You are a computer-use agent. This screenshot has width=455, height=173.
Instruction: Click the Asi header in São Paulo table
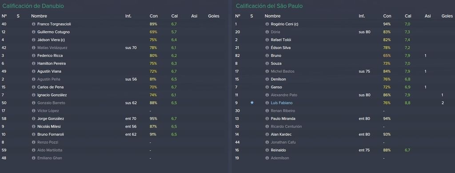tap(428, 16)
